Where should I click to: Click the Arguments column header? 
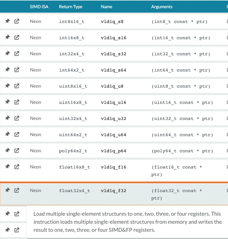162,7
